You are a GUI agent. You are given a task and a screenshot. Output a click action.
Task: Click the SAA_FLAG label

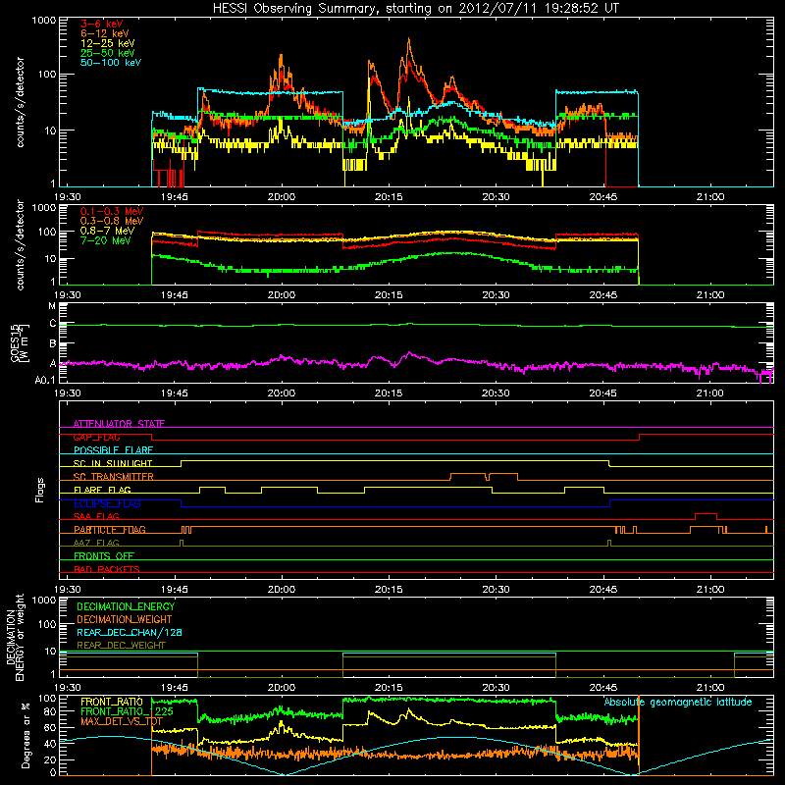96,516
